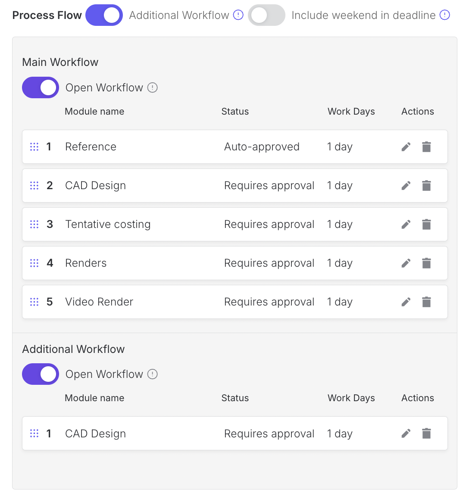Delete the Renders module
Image resolution: width=463 pixels, height=499 pixels.
pos(426,263)
